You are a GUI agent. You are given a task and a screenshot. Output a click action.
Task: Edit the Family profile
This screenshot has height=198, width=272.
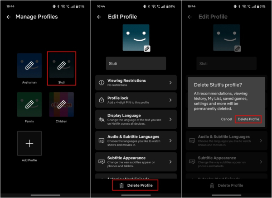tap(29, 104)
